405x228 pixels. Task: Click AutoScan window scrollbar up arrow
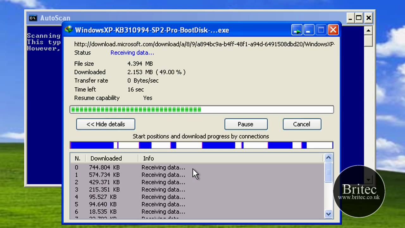pos(368,31)
